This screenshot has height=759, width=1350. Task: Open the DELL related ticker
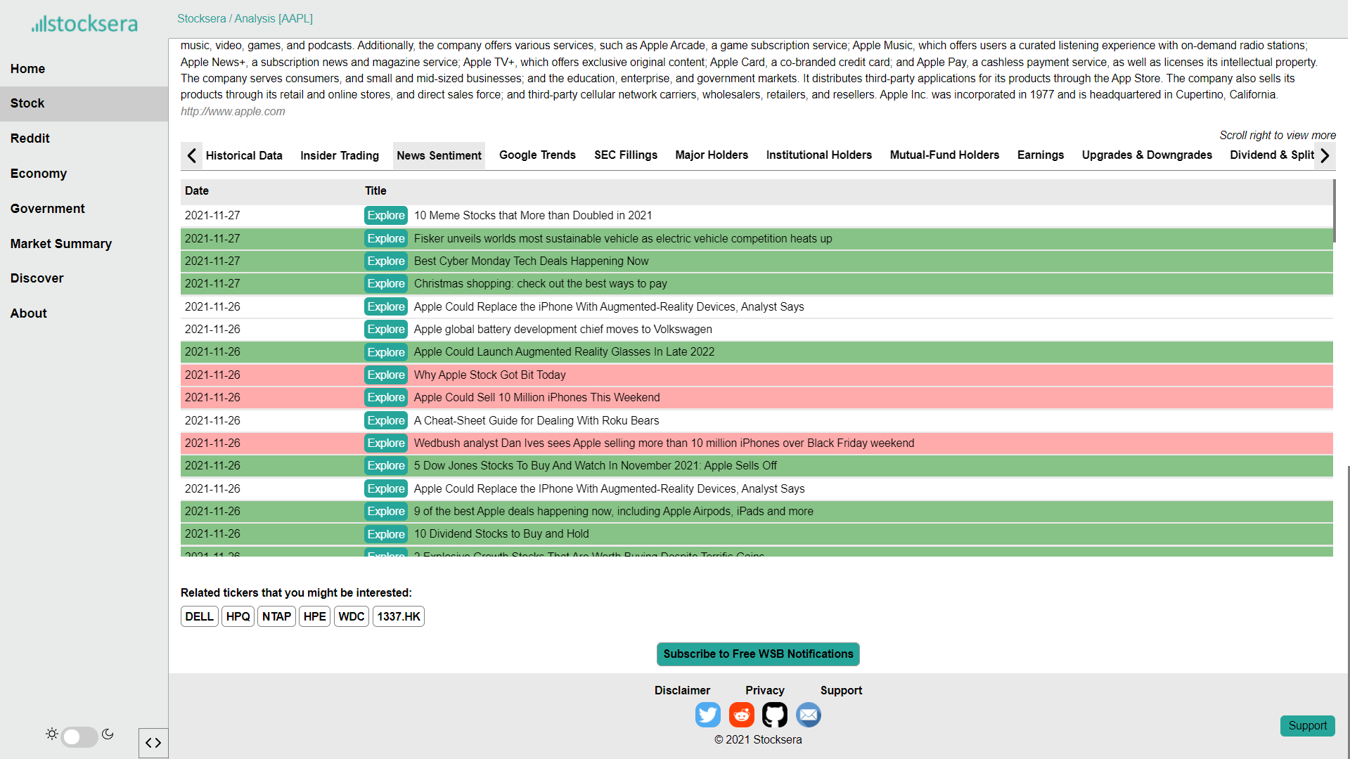pos(199,616)
